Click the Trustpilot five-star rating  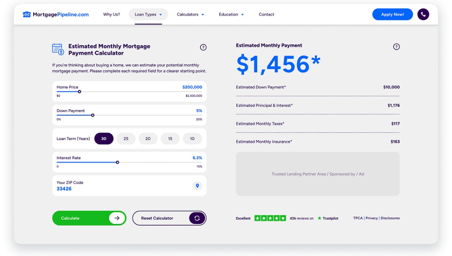pos(270,218)
